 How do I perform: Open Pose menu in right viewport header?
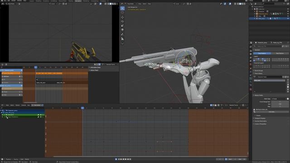pos(149,4)
